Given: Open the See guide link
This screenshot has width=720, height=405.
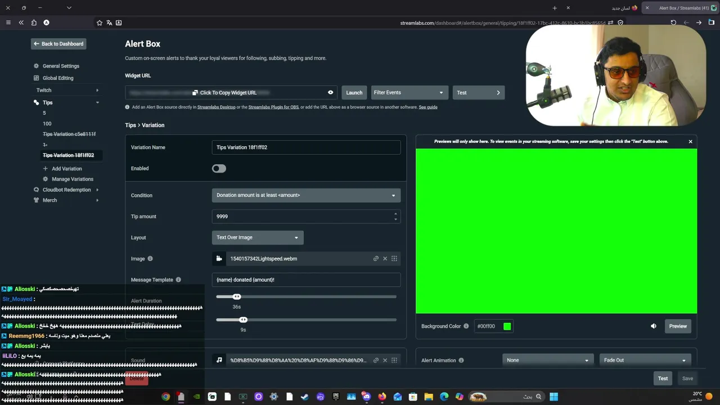Looking at the screenshot, I should tap(428, 107).
